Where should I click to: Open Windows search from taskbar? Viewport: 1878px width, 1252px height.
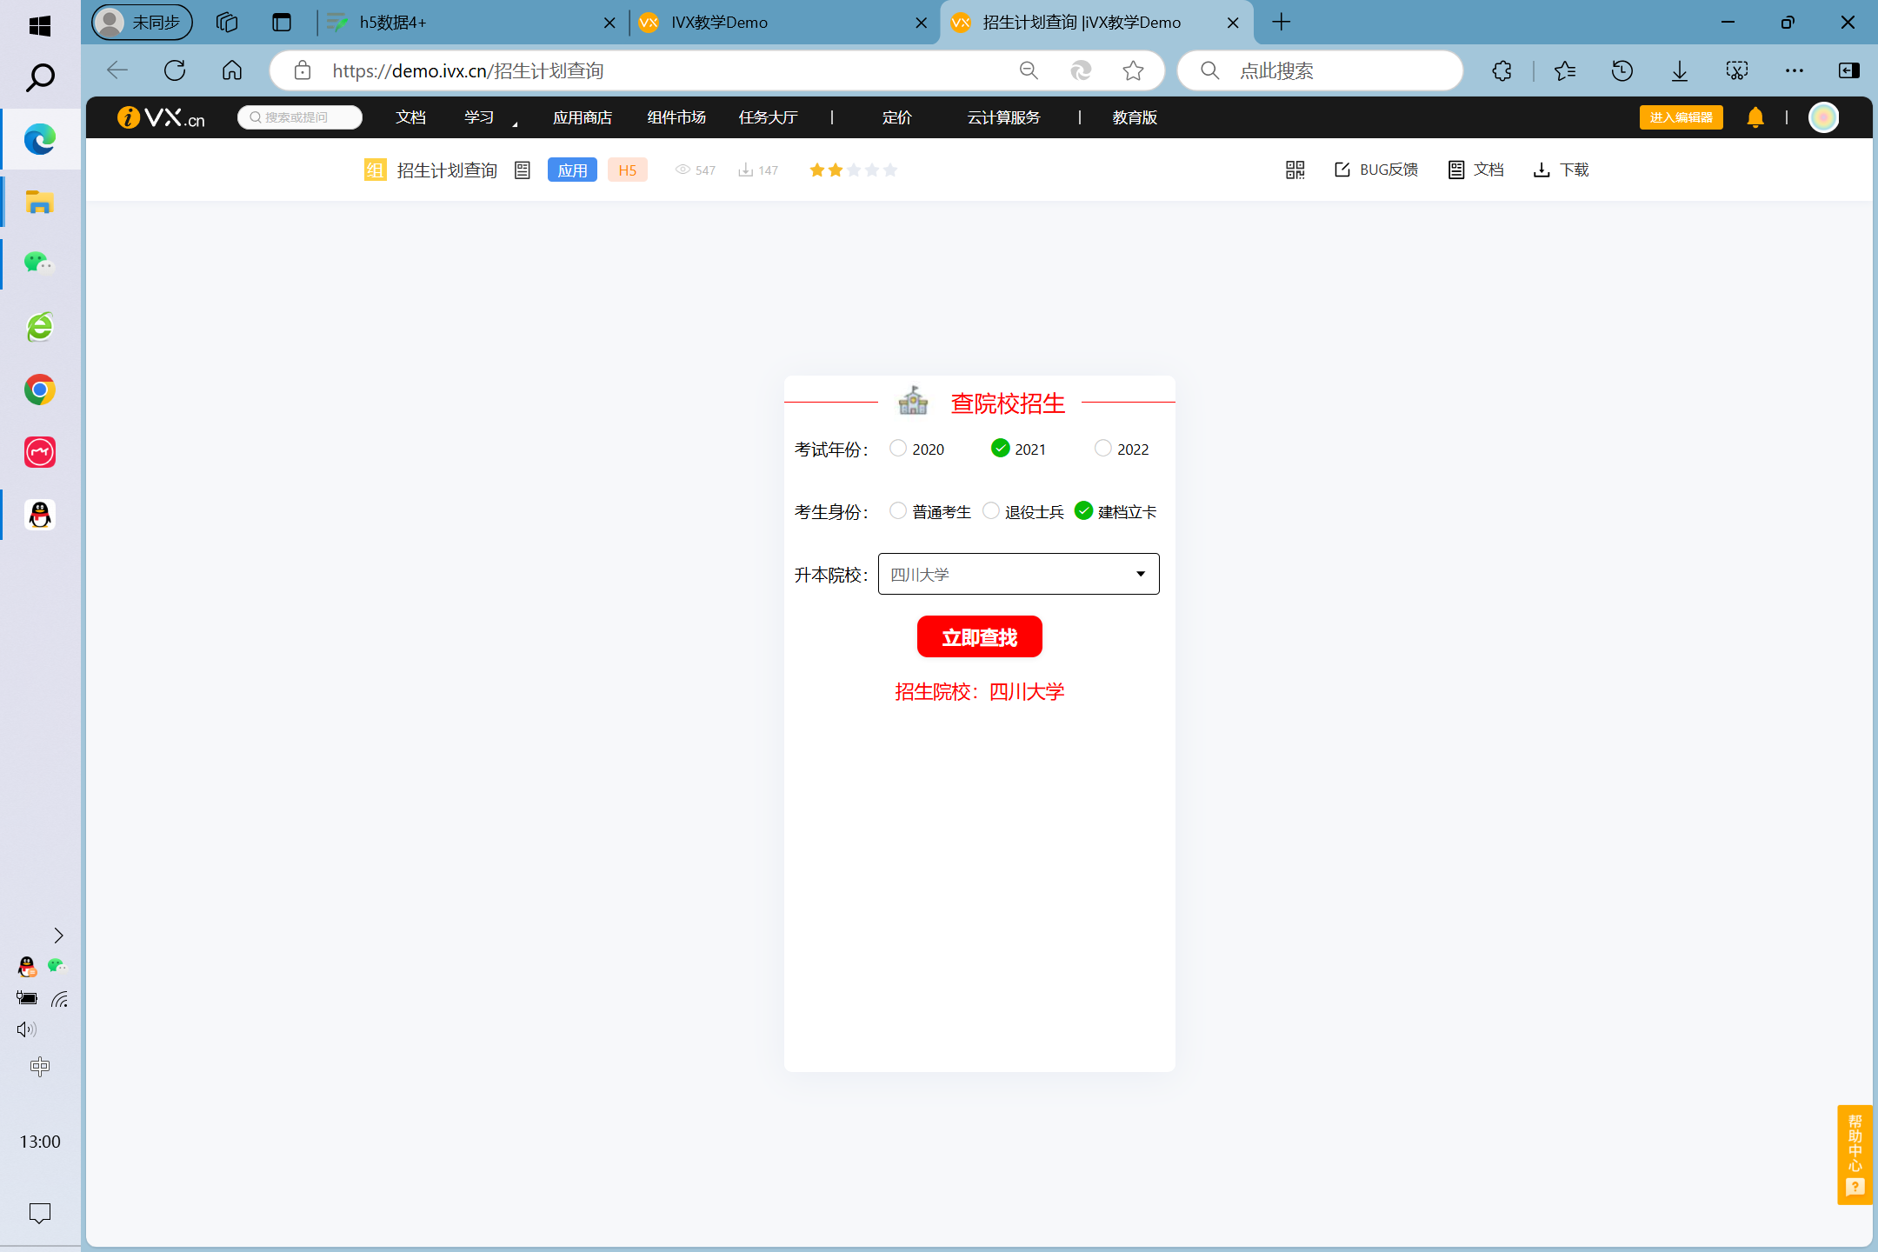[x=40, y=77]
